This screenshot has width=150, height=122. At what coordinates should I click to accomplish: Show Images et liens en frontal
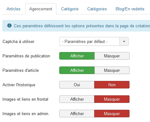(x=77, y=99)
